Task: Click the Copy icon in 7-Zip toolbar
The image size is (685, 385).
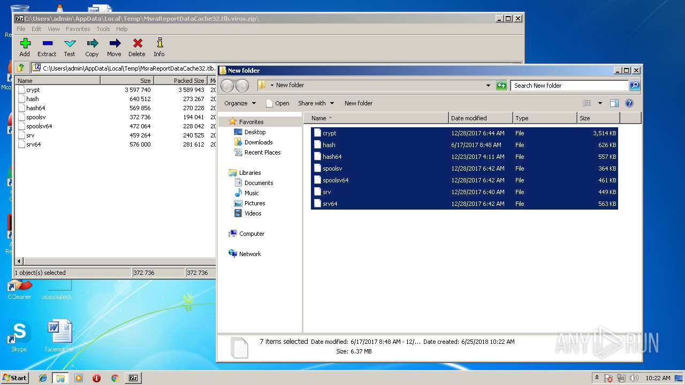Action: click(x=92, y=47)
